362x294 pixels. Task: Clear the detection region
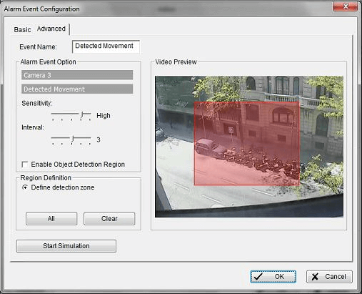109,219
